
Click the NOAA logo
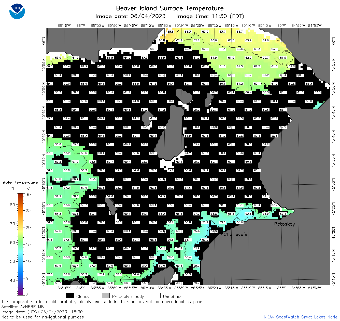[x=17, y=11]
